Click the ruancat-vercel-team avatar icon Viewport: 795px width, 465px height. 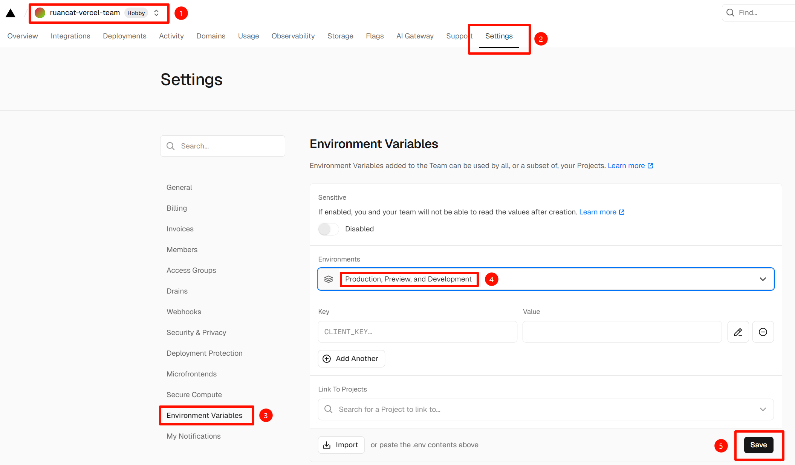point(40,13)
